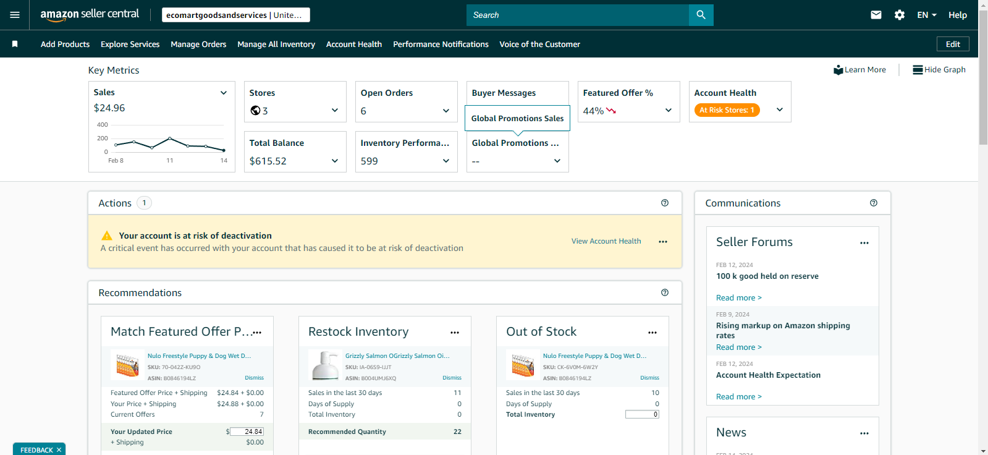The image size is (988, 455).
Task: Open the Explore Services menu
Action: tap(130, 44)
